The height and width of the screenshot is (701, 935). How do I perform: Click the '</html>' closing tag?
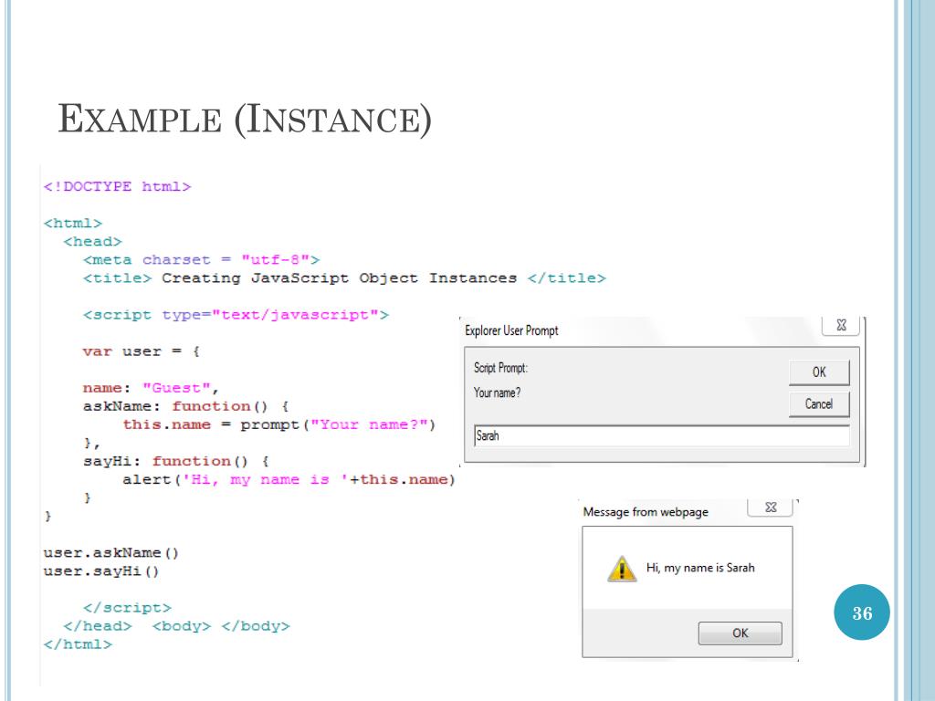(78, 644)
